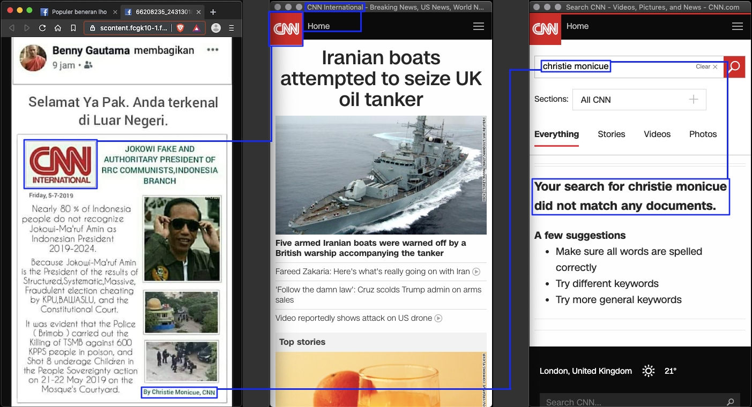The image size is (752, 407).
Task: Click the red search magnifier button
Action: pyautogui.click(x=734, y=67)
